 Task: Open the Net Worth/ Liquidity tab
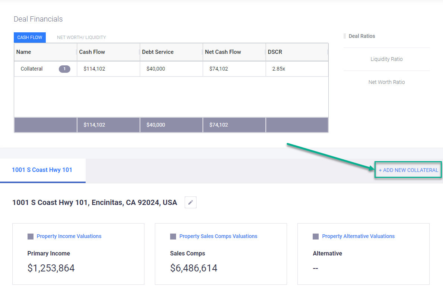(x=82, y=38)
